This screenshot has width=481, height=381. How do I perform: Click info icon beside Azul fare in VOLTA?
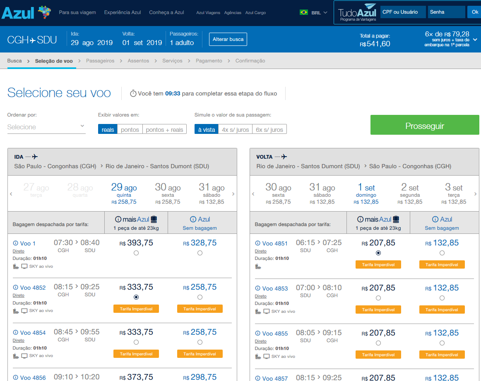click(435, 219)
